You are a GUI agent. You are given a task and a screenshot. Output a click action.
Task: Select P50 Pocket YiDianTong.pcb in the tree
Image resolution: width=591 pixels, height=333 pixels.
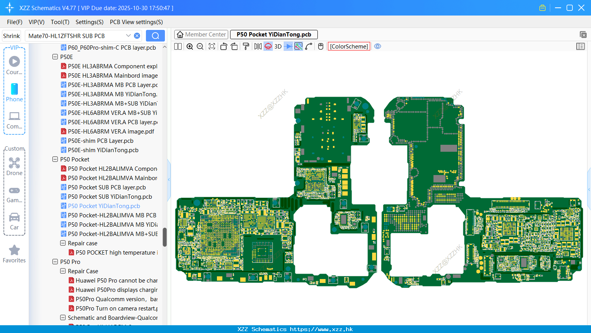coord(101,206)
